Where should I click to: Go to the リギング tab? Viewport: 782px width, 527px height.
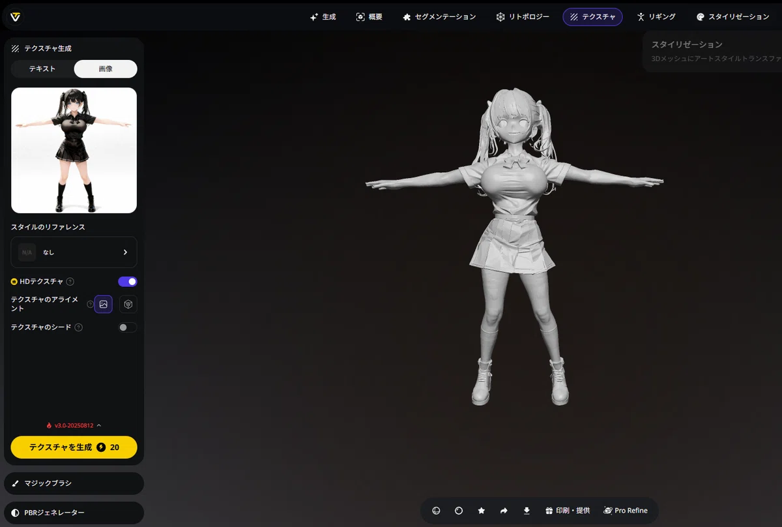pyautogui.click(x=656, y=17)
